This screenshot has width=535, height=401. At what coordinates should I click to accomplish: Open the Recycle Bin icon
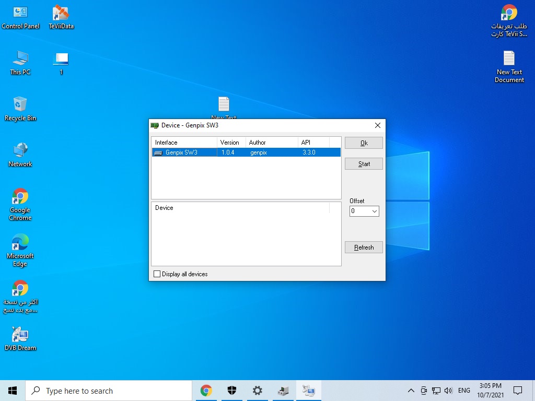pos(20,109)
